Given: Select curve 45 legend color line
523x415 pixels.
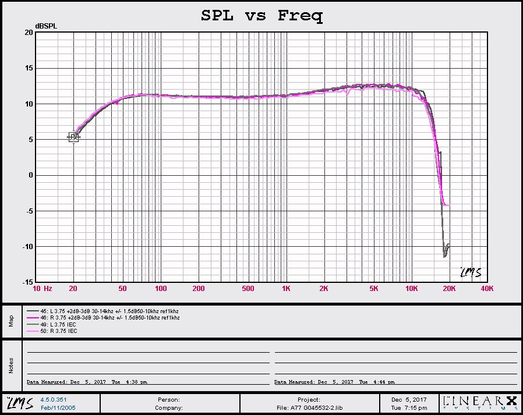Looking at the screenshot, I should pos(33,311).
